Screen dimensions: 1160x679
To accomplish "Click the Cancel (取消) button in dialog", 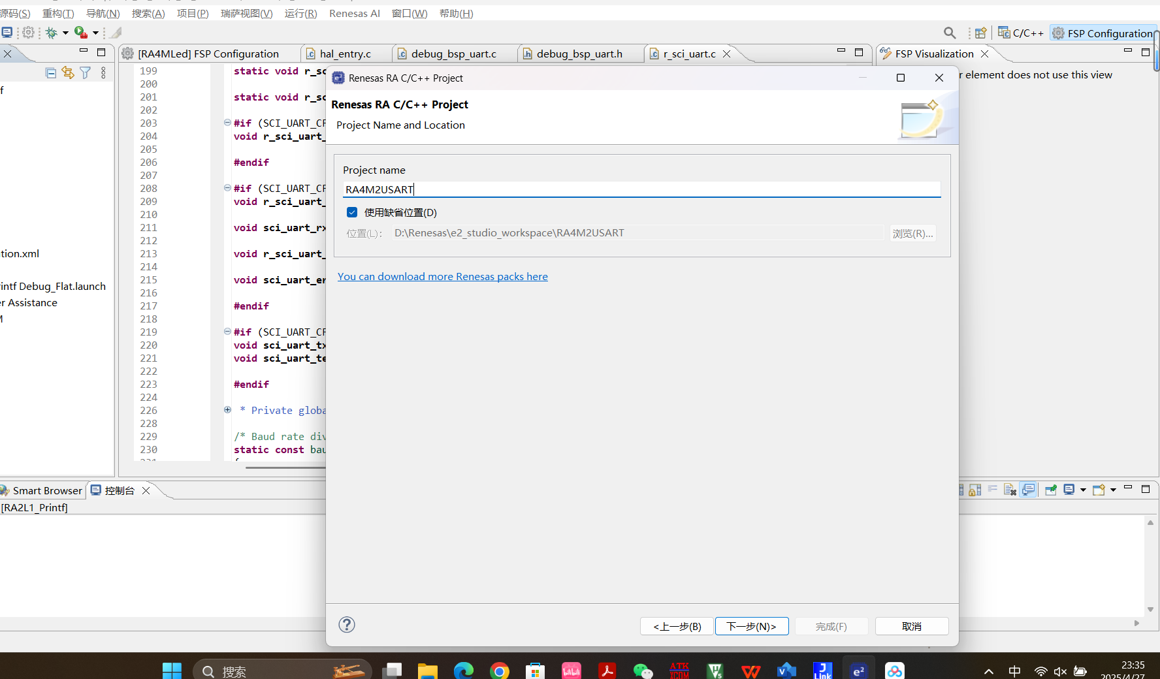I will pos(912,626).
